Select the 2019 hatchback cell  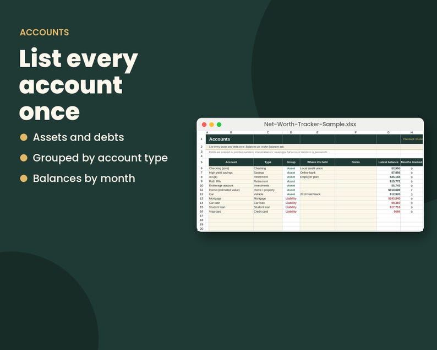[x=317, y=194]
